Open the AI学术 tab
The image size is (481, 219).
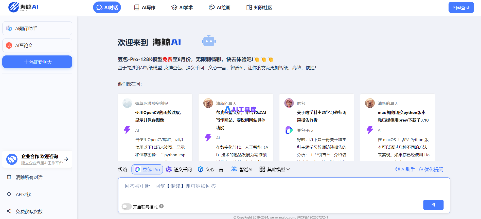(x=182, y=8)
